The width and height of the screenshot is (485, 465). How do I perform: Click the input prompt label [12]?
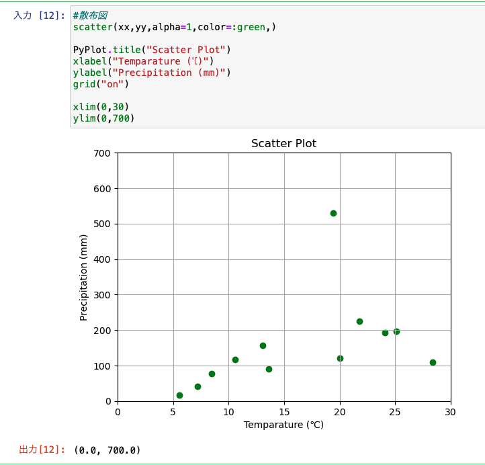click(x=39, y=15)
